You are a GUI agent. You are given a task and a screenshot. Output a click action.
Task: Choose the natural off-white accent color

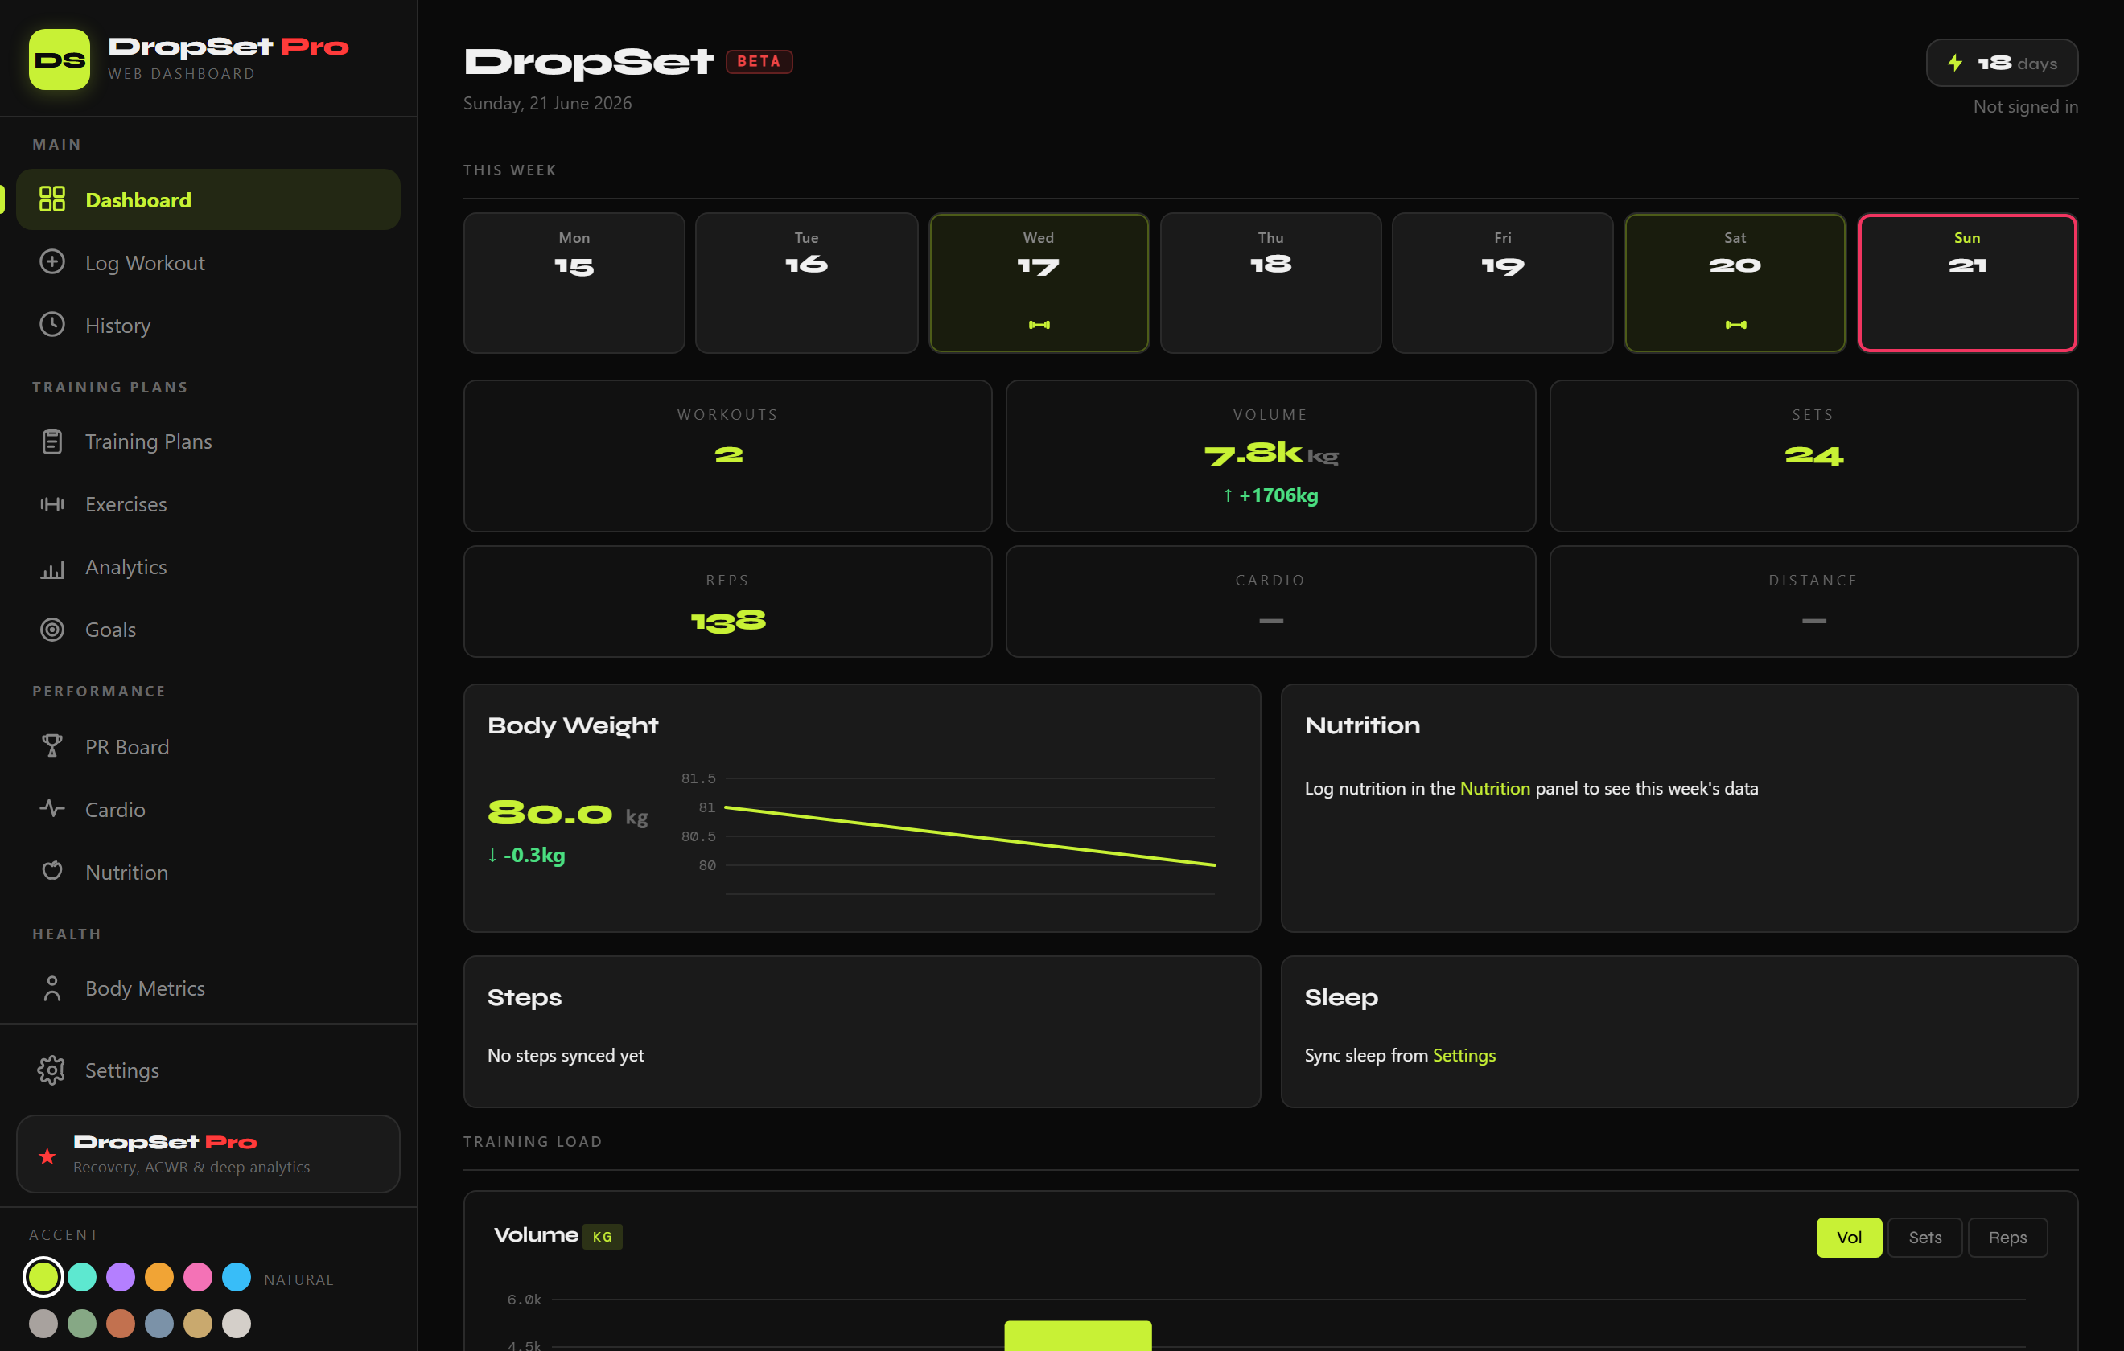pyautogui.click(x=237, y=1324)
